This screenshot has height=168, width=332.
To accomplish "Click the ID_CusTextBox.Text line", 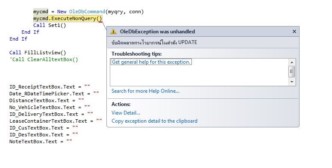I will [44, 128].
